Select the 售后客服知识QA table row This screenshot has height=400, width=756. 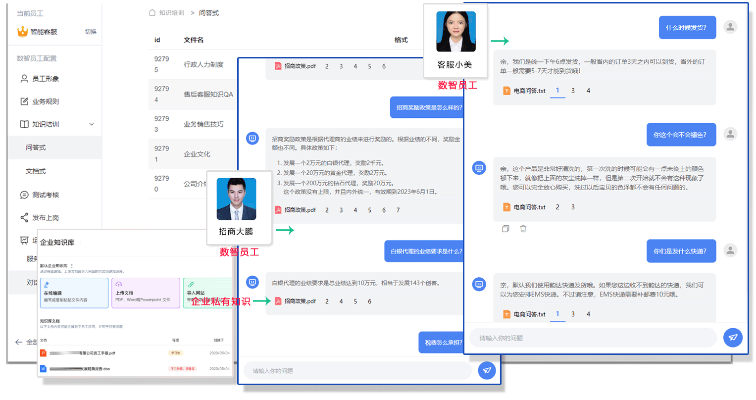point(193,94)
